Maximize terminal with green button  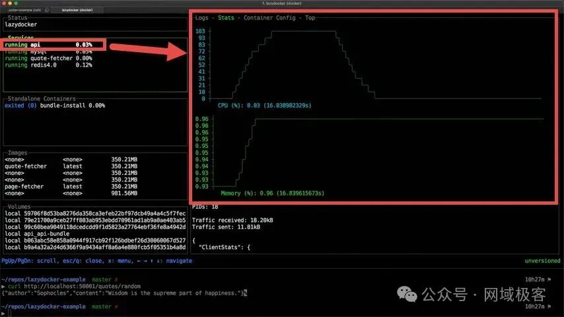click(x=16, y=3)
